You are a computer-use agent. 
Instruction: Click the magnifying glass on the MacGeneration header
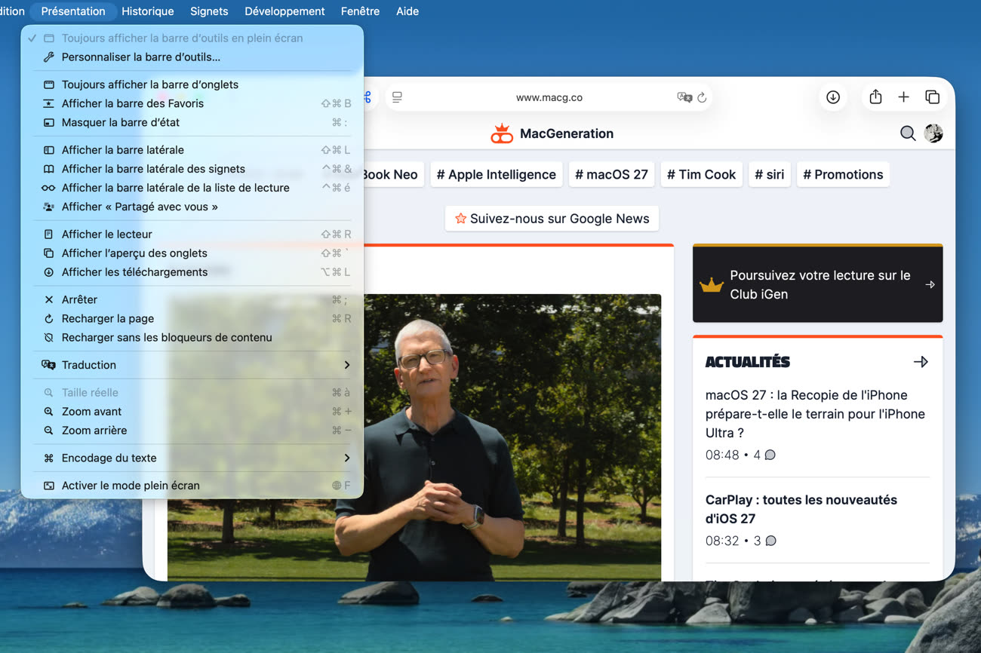click(x=908, y=133)
